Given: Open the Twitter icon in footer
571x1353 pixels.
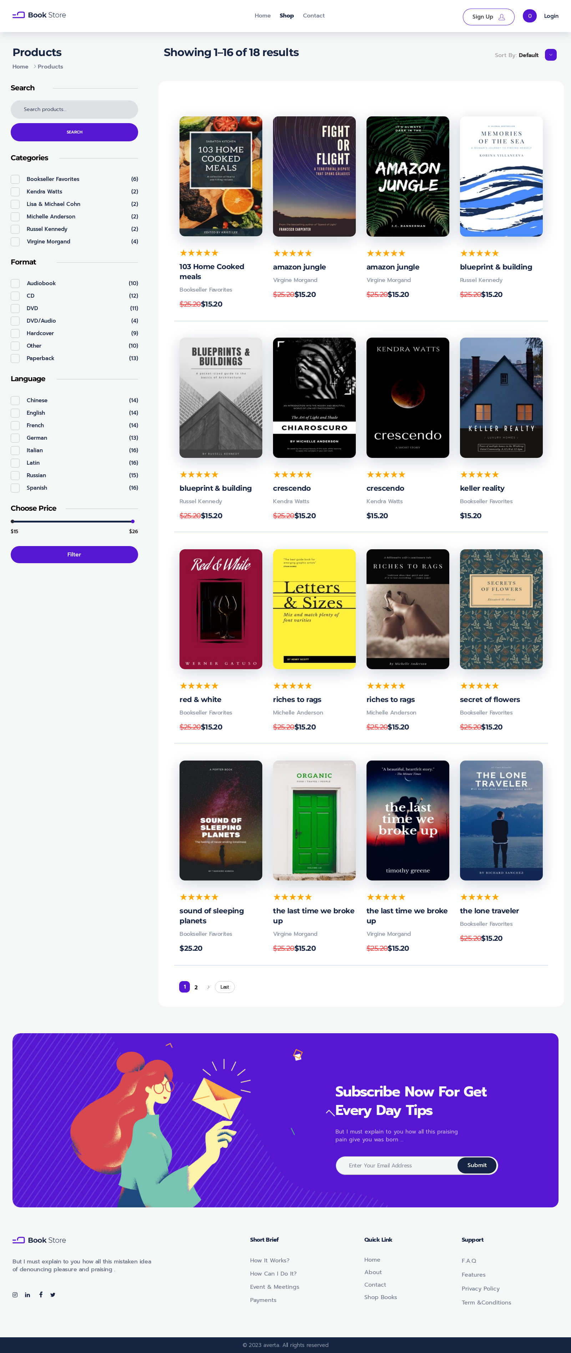Looking at the screenshot, I should pyautogui.click(x=52, y=1295).
